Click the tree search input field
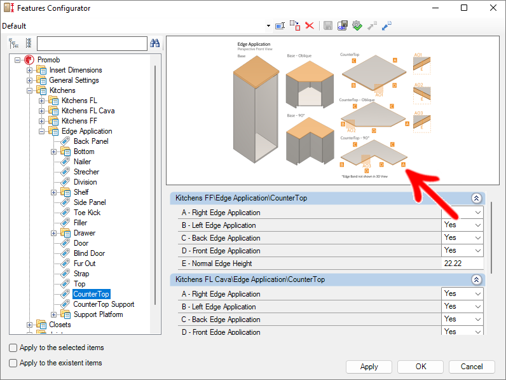Screen dimensions: 506x380 (x=92, y=43)
